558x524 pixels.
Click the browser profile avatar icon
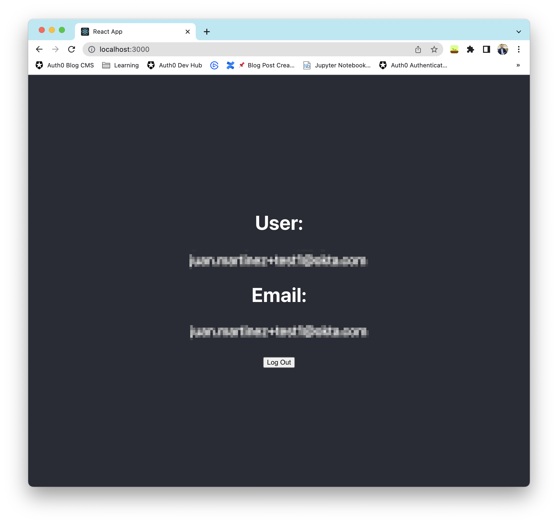point(502,49)
